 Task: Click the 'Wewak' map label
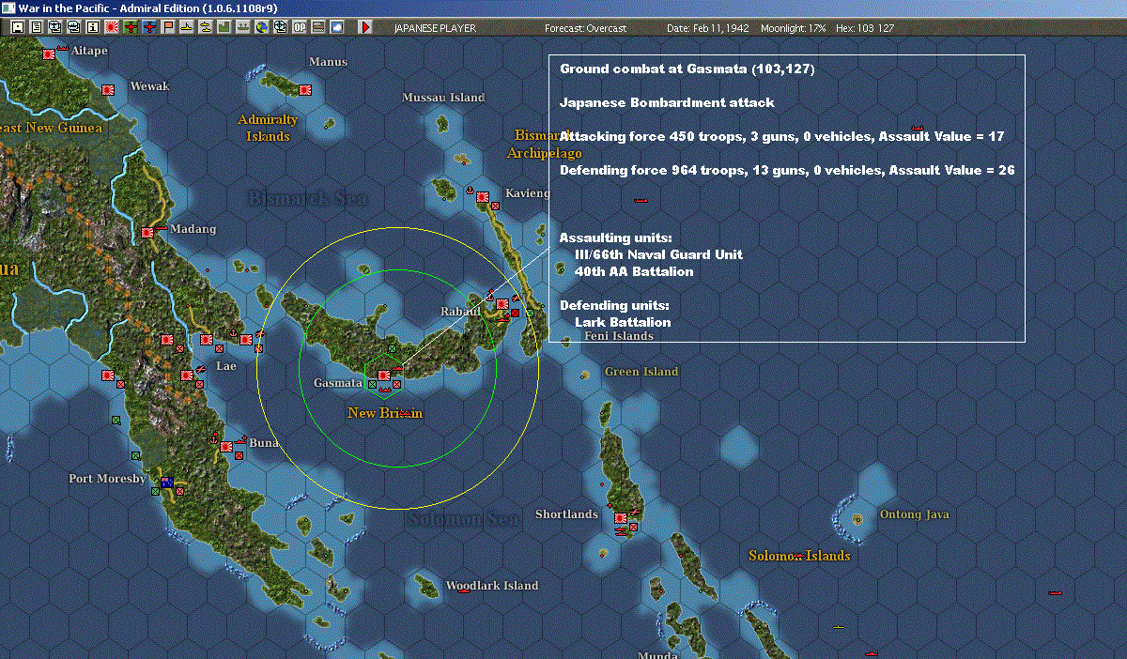point(150,86)
